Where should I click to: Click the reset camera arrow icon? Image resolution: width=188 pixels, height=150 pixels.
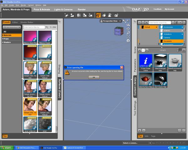pos(128,41)
